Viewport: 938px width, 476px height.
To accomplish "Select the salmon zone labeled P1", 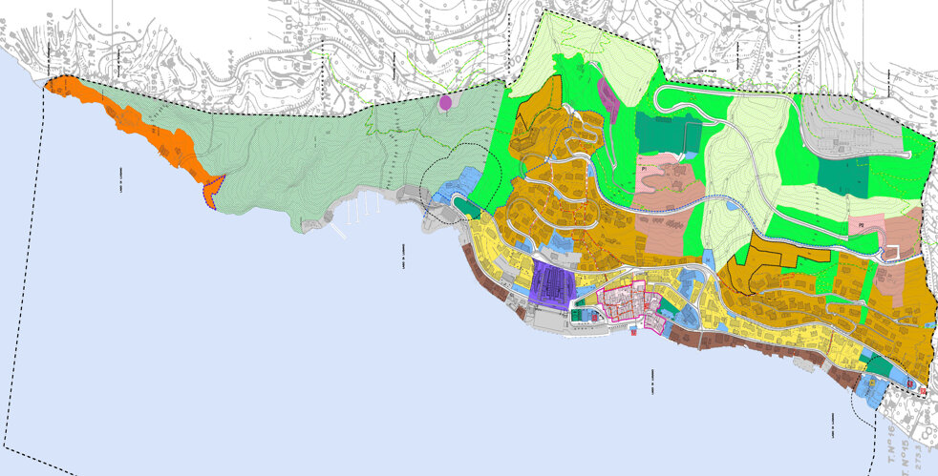I will tap(667, 178).
